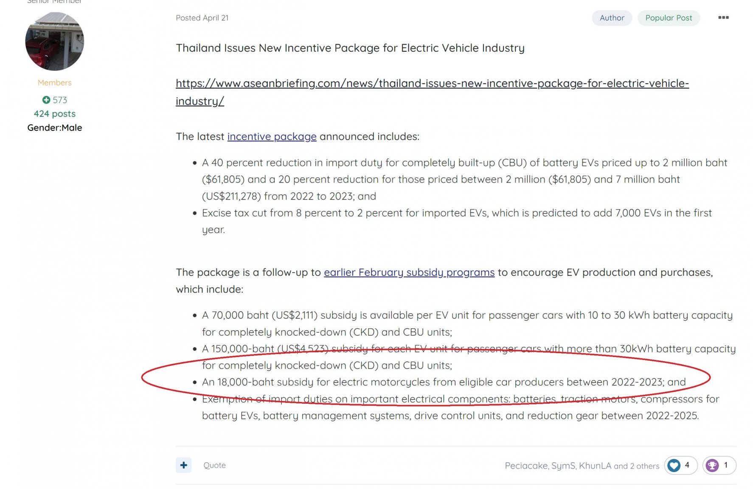Open the three-dot post options menu
This screenshot has height=489, width=753.
(723, 17)
